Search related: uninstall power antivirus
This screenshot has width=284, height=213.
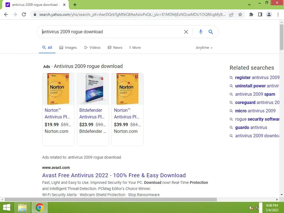257,86
